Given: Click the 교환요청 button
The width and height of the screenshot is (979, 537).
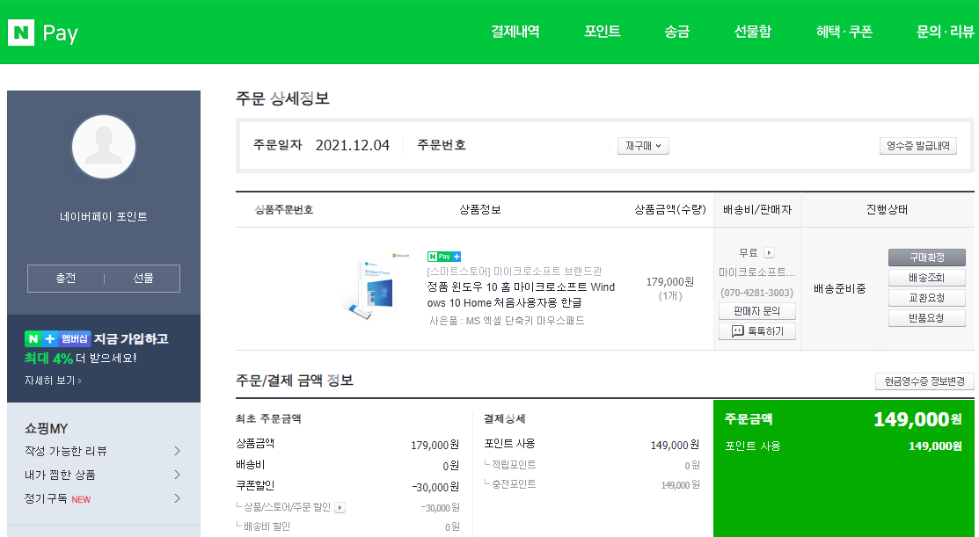Looking at the screenshot, I should click(x=926, y=297).
